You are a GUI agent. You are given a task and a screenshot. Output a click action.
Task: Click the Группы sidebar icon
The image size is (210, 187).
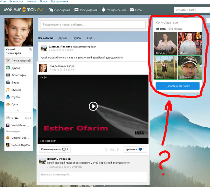coord(8,97)
